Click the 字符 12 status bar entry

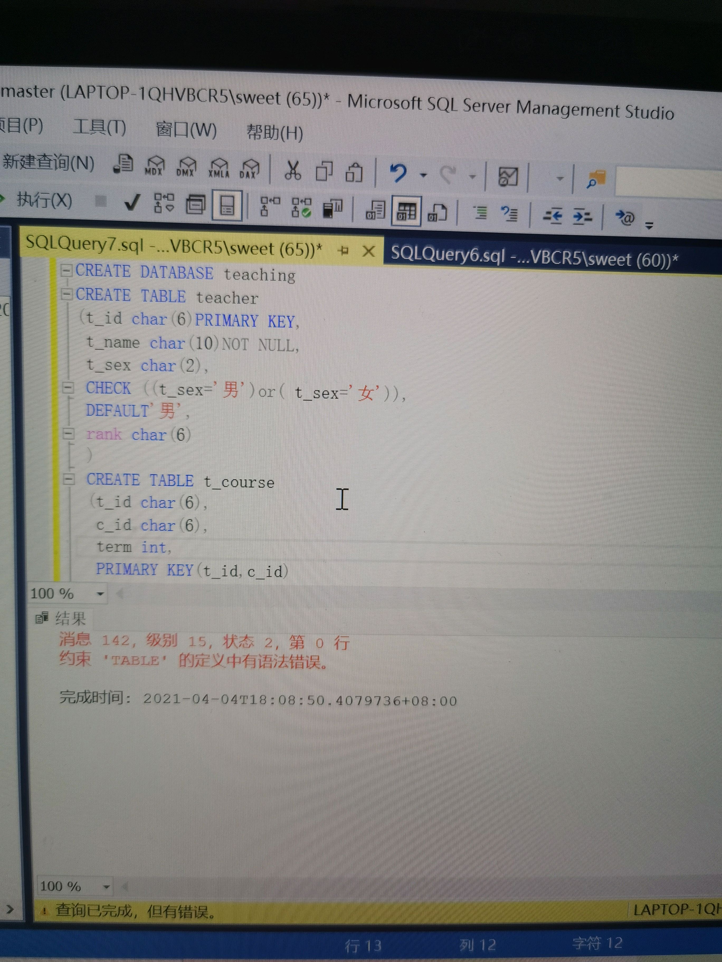[x=597, y=943]
